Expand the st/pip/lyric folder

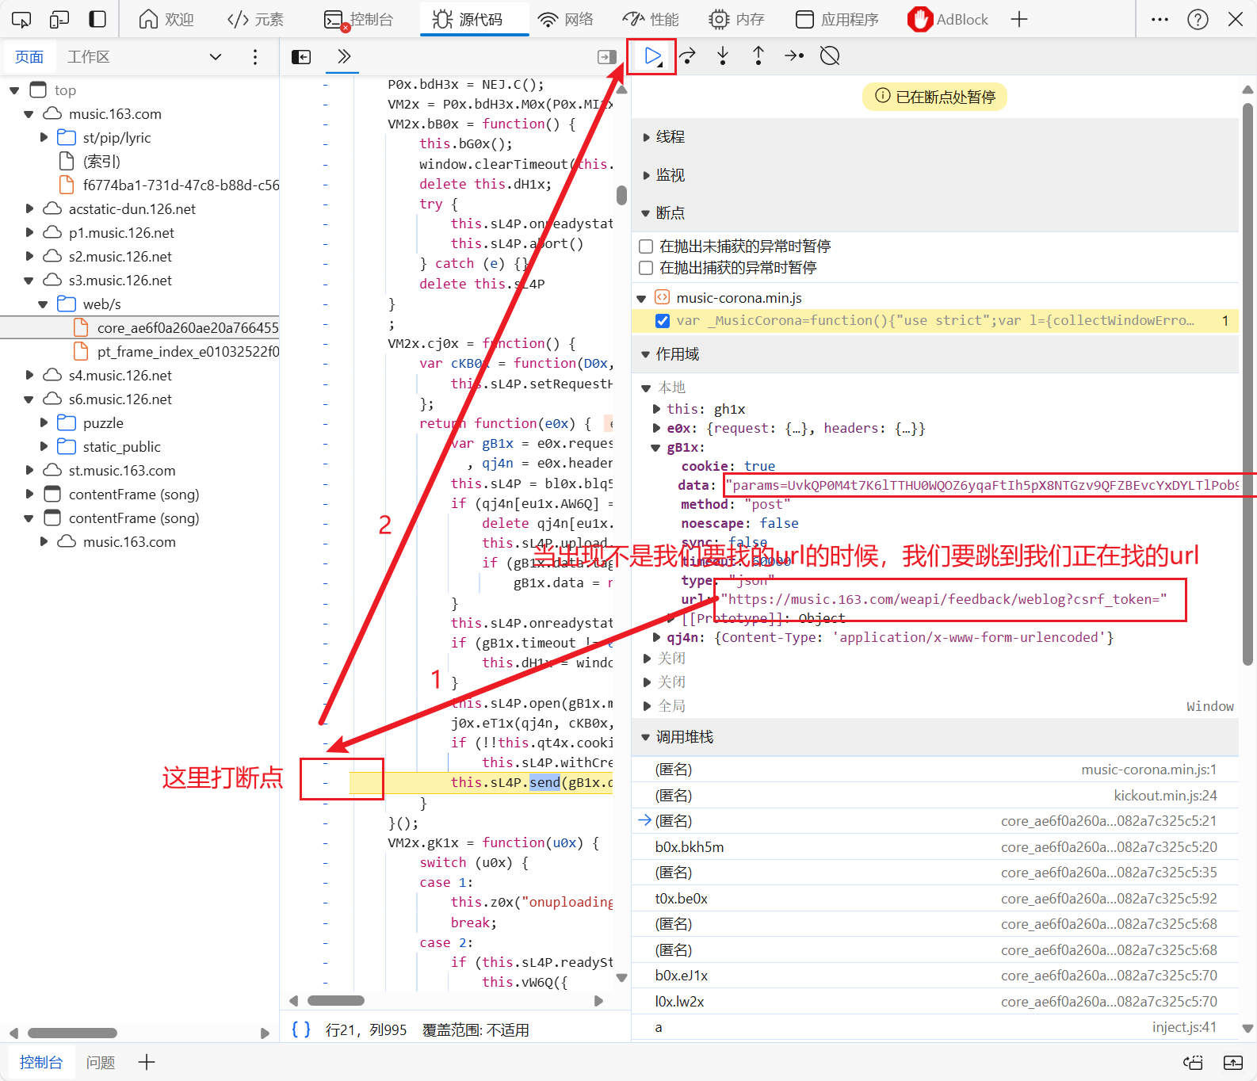(44, 138)
